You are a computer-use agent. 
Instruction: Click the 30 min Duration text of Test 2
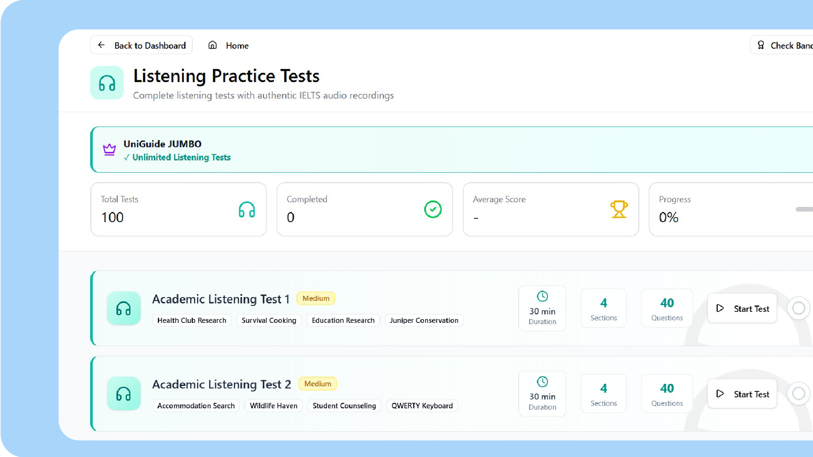pyautogui.click(x=542, y=402)
